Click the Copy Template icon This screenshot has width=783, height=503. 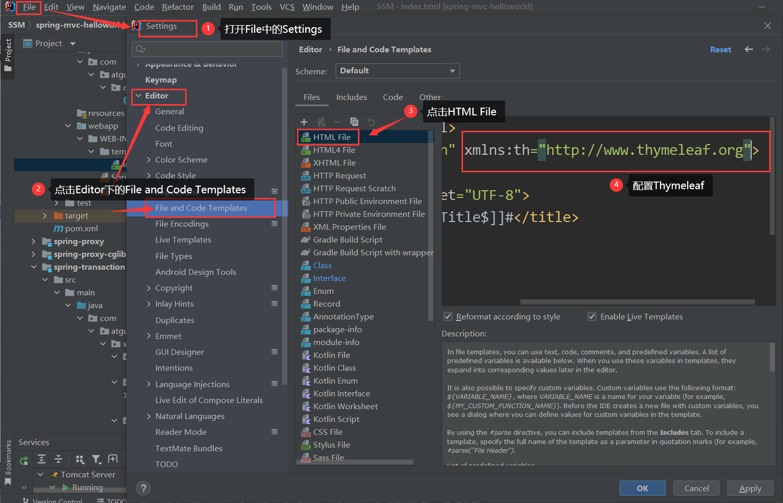(x=354, y=122)
